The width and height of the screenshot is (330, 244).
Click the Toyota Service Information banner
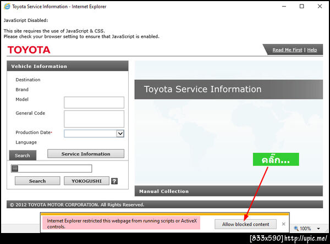(229, 90)
